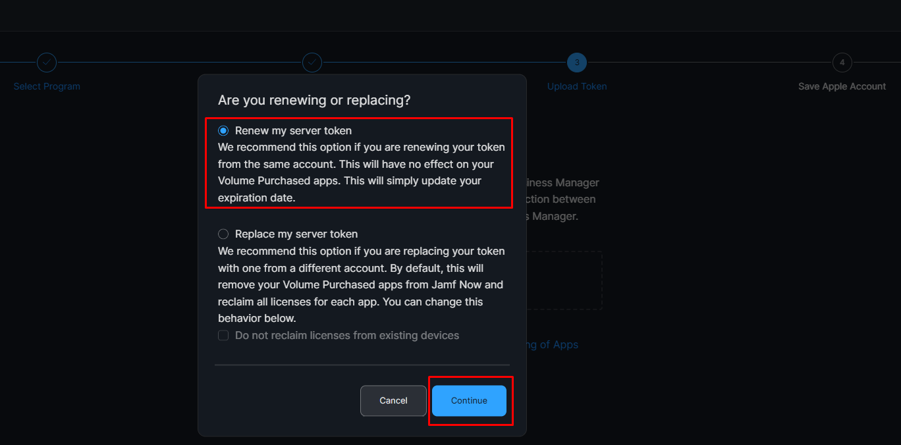Select the Renew my server token radio button
Screen dimensions: 901x445
coord(223,131)
